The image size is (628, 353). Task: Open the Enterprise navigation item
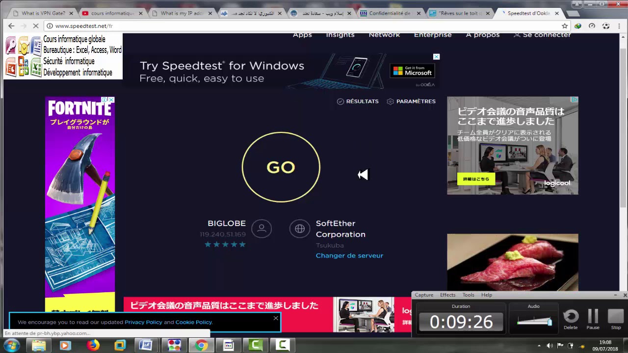tap(433, 35)
